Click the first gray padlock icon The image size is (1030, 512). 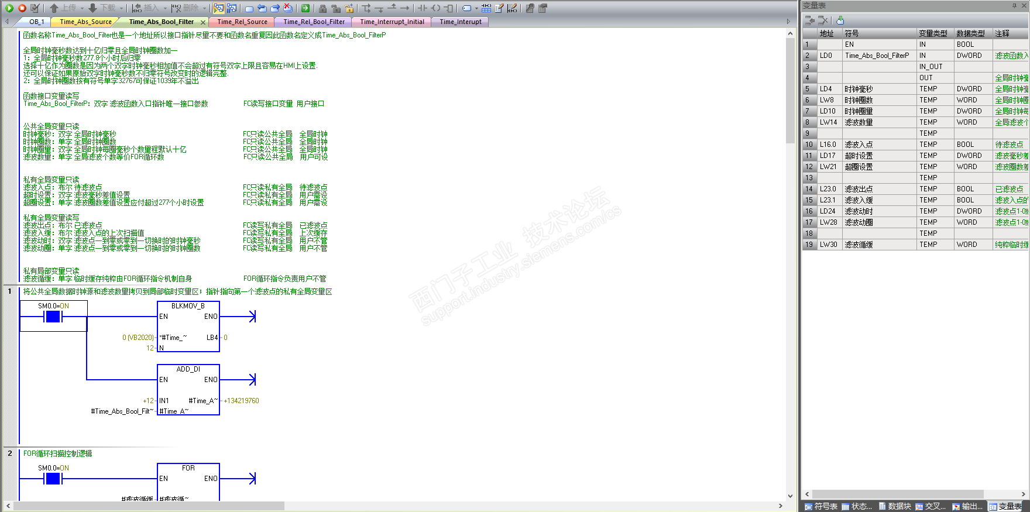[x=322, y=8]
